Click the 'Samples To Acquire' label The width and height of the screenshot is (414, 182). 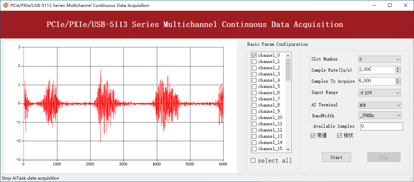click(x=333, y=81)
